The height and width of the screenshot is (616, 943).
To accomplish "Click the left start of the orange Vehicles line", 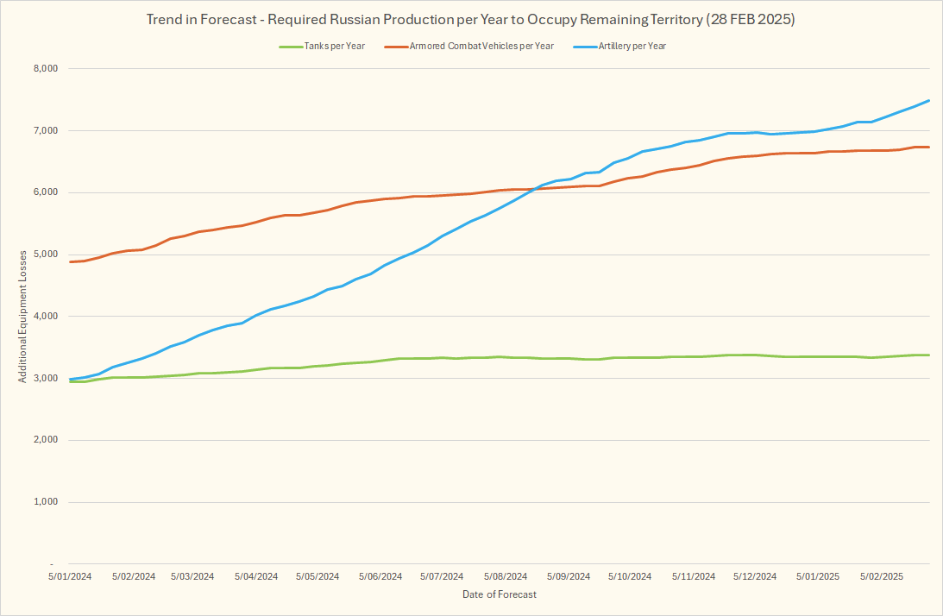I will [x=71, y=261].
